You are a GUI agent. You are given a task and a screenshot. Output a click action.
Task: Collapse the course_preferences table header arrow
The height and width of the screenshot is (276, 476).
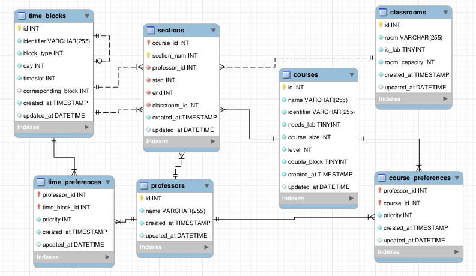point(457,178)
